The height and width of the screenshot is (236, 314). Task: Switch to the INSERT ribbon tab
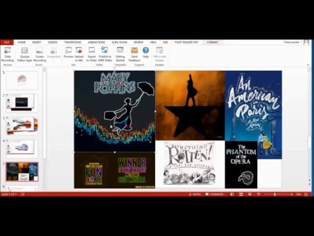click(37, 42)
